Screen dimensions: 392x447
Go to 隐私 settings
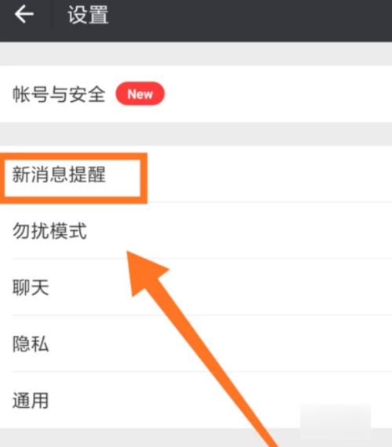point(196,344)
